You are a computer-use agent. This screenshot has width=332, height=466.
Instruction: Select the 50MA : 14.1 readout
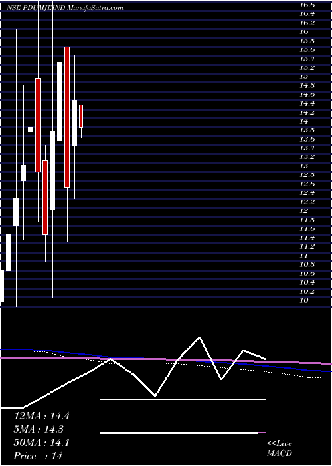(42, 443)
